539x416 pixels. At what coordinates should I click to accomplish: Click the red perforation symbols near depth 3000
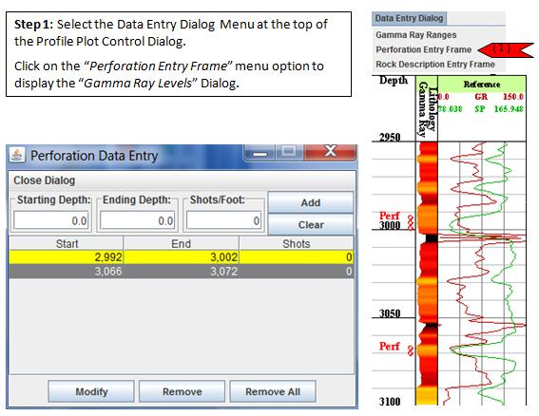tap(410, 222)
